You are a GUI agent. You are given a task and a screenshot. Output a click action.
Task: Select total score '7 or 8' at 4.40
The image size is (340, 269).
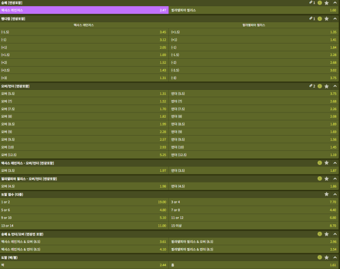click(x=254, y=210)
